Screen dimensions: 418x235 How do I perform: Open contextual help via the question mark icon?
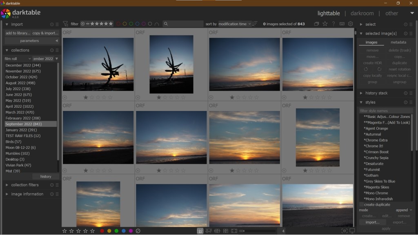click(334, 24)
